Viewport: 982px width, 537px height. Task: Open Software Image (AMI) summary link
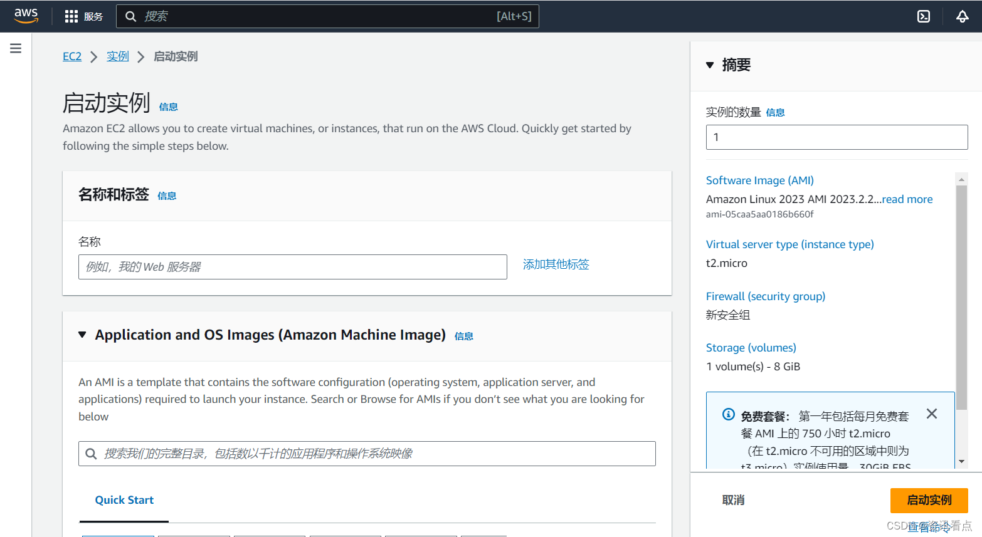[x=760, y=180]
